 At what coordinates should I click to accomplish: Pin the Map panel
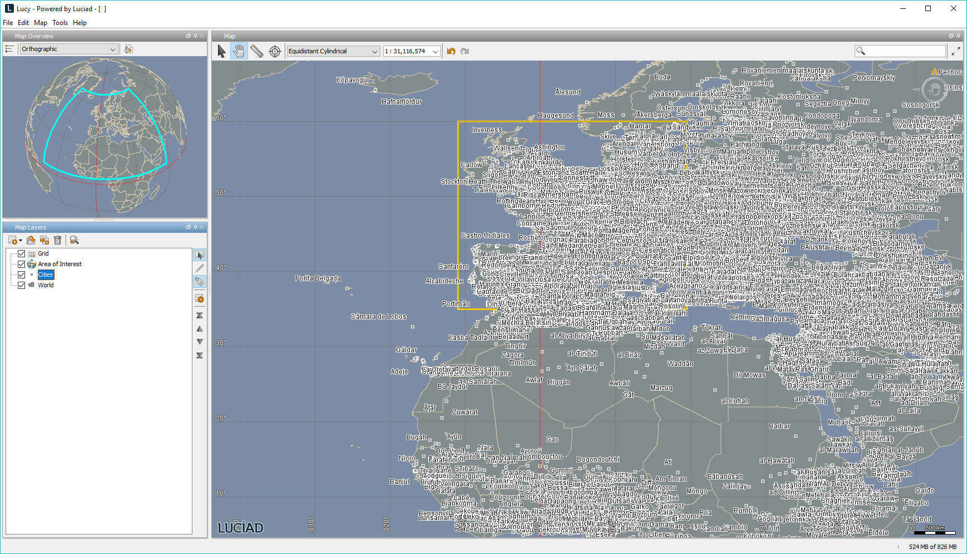[958, 36]
